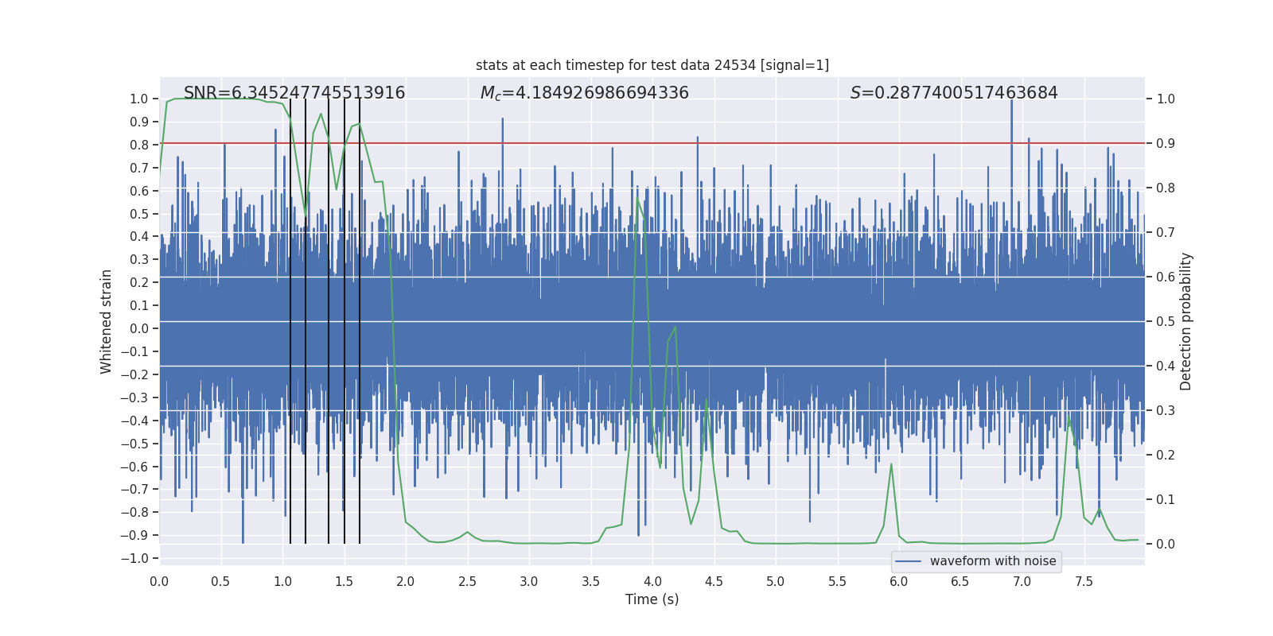Click the −0.7 Whitened strain tick label
Screen dimensions: 1273x636
point(134,489)
